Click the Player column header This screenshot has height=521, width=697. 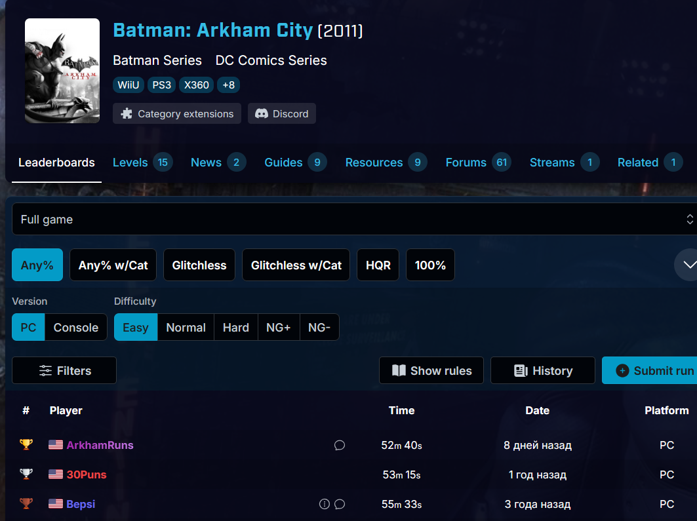pos(66,410)
